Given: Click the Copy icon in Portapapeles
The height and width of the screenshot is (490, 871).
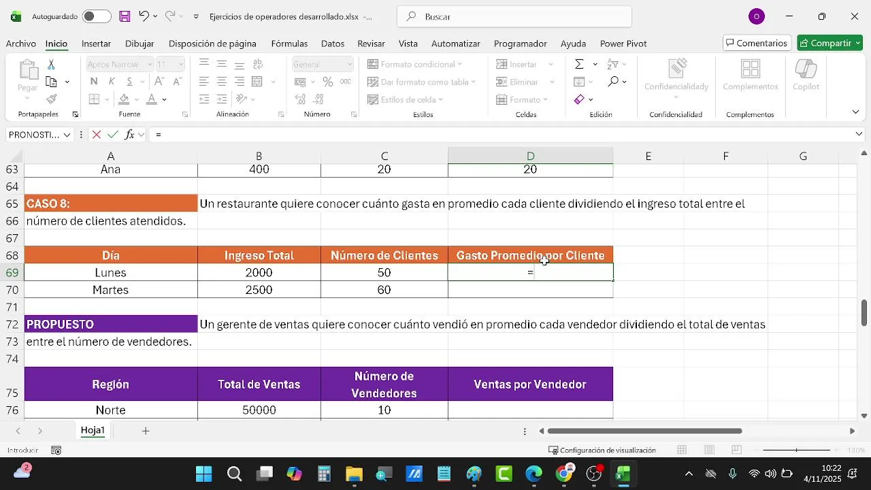Looking at the screenshot, I should [51, 82].
